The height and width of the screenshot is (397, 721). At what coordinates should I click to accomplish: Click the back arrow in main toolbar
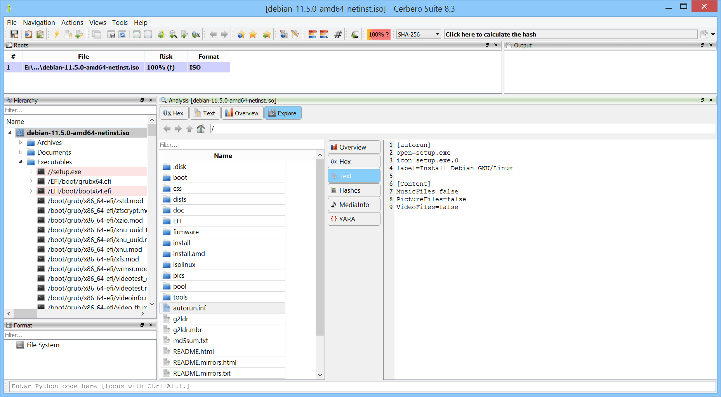coord(213,34)
